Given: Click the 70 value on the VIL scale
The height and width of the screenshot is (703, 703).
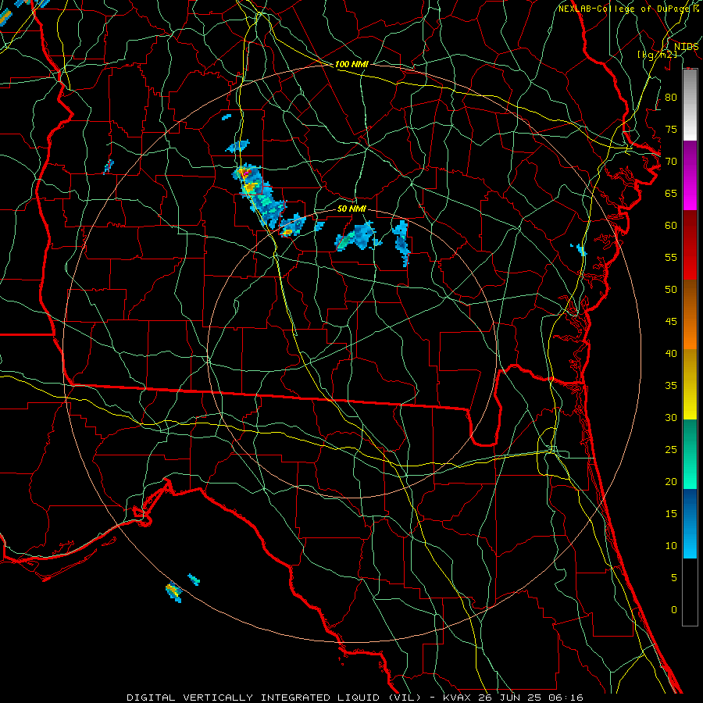Looking at the screenshot, I should [x=671, y=162].
